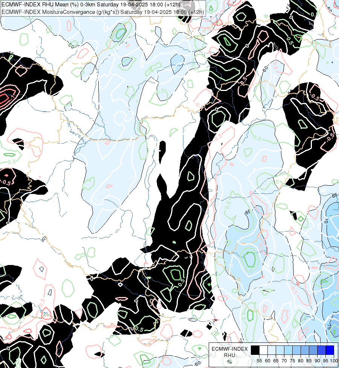
Task: Click the legend value "70"
Action: point(284,361)
